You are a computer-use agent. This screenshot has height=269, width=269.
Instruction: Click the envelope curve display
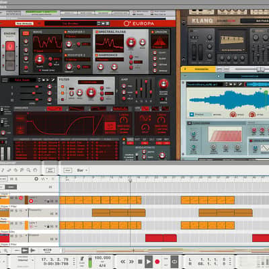65,124
